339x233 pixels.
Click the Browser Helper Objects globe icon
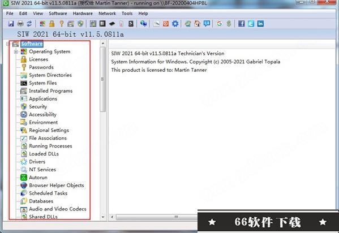pyautogui.click(x=24, y=185)
